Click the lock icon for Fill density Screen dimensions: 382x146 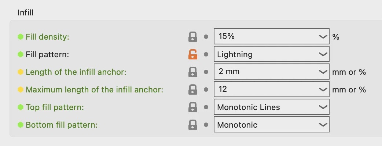coord(193,37)
